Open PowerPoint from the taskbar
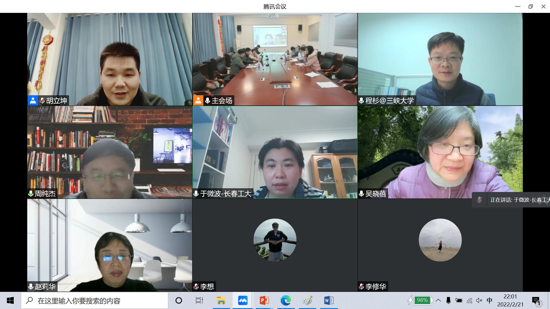The height and width of the screenshot is (309, 550). click(x=264, y=300)
